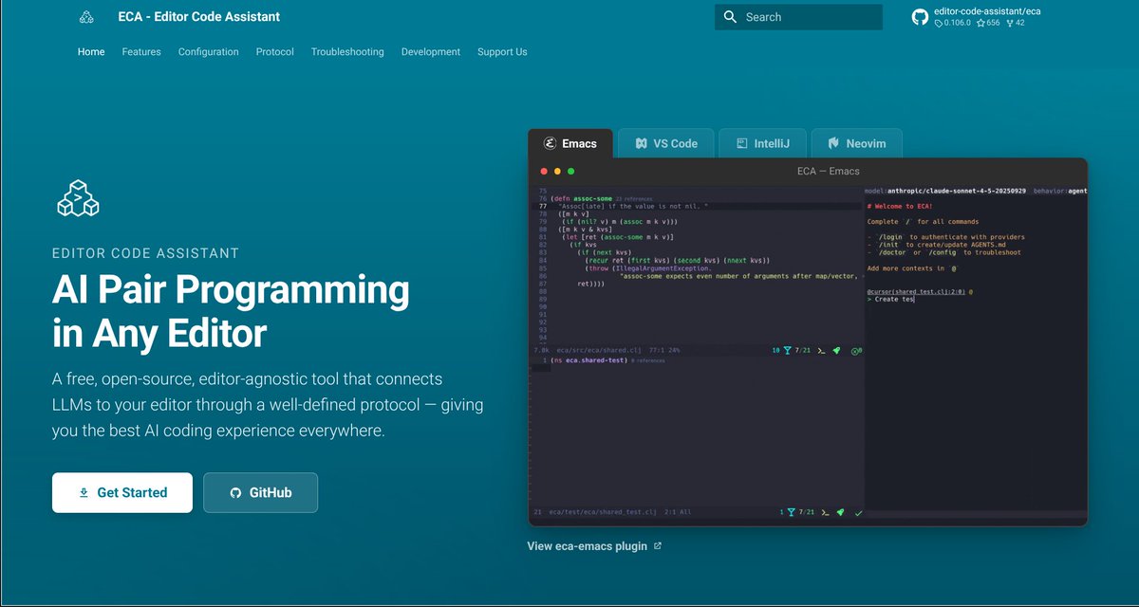Open the Protocol nav tab

point(275,52)
